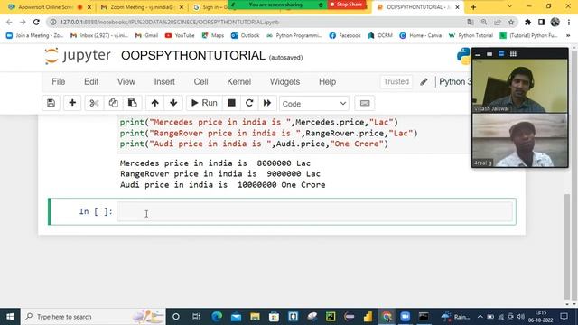Click the RangeRover print statement line
The image size is (578, 325).
pos(268,133)
